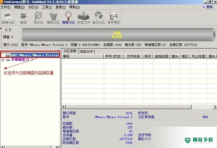Go to previous disk with left arrow
Image resolution: width=217 pixels, height=148 pixels.
pyautogui.click(x=6, y=30)
